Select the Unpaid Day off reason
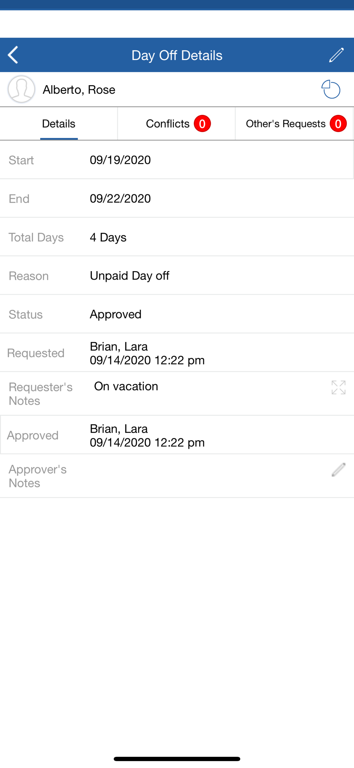Viewport: 354px width, 768px height. [129, 276]
